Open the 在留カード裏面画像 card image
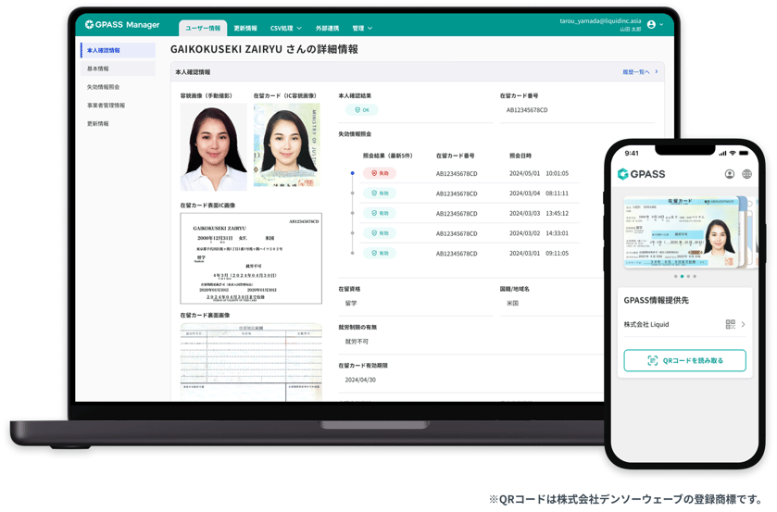777x512 pixels. pos(251,362)
